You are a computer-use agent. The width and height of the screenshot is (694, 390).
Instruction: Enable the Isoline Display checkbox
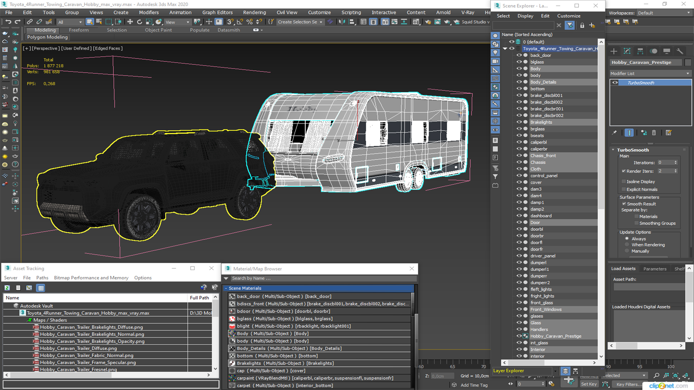point(624,182)
